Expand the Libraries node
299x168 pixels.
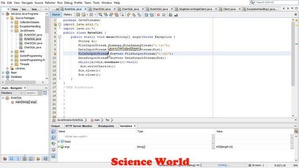pyautogui.click(x=7, y=69)
